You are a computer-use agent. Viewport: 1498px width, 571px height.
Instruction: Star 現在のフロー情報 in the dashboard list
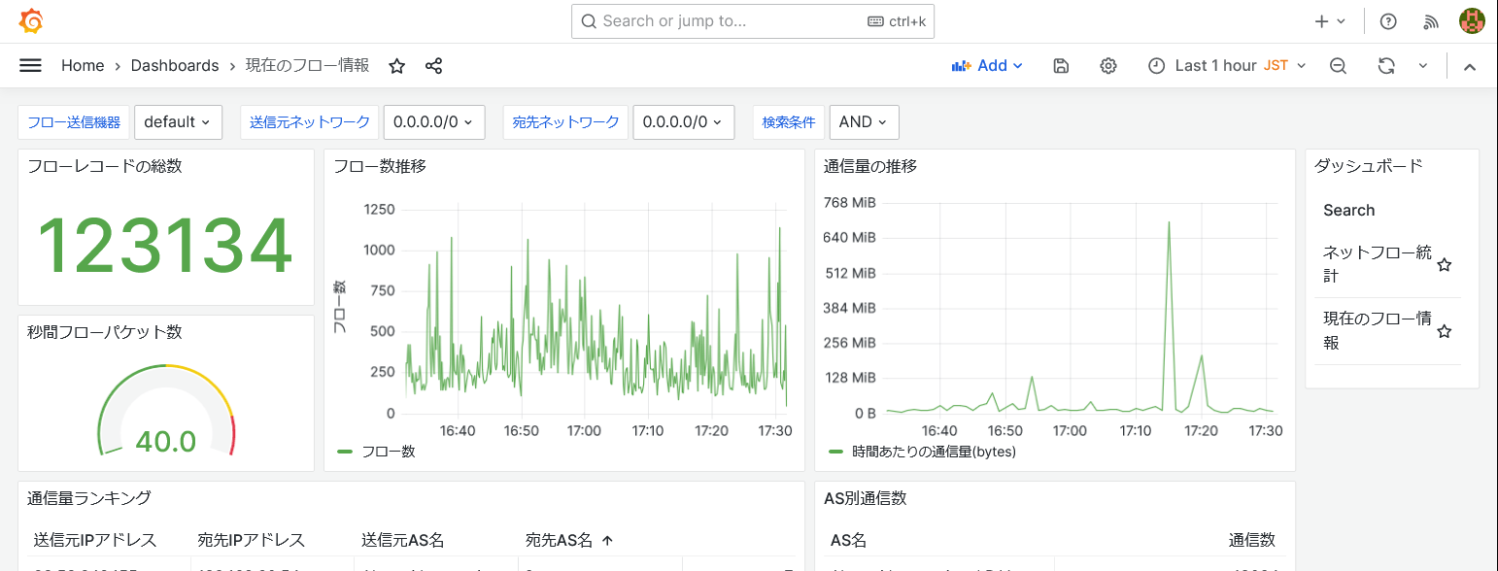(1444, 332)
